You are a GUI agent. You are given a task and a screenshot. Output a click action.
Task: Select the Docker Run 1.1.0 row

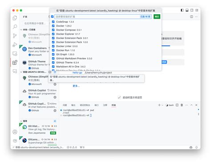(x=106, y=50)
